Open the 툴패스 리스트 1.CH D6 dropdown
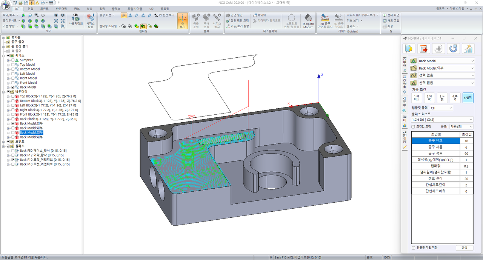Viewport: 483px width, 260px height. (443, 120)
